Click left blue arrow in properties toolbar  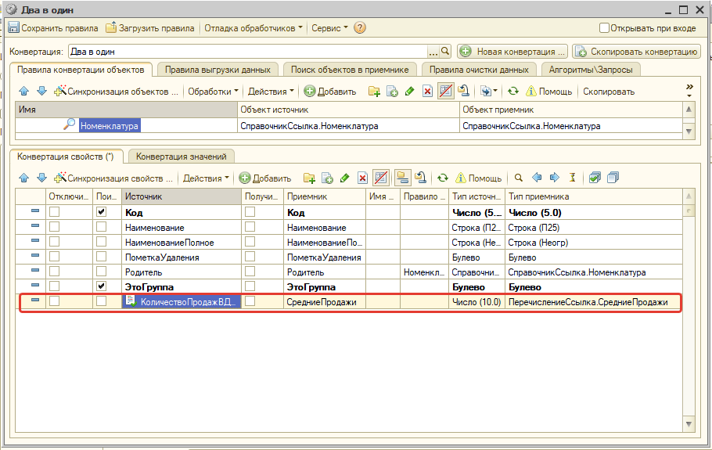click(x=537, y=178)
